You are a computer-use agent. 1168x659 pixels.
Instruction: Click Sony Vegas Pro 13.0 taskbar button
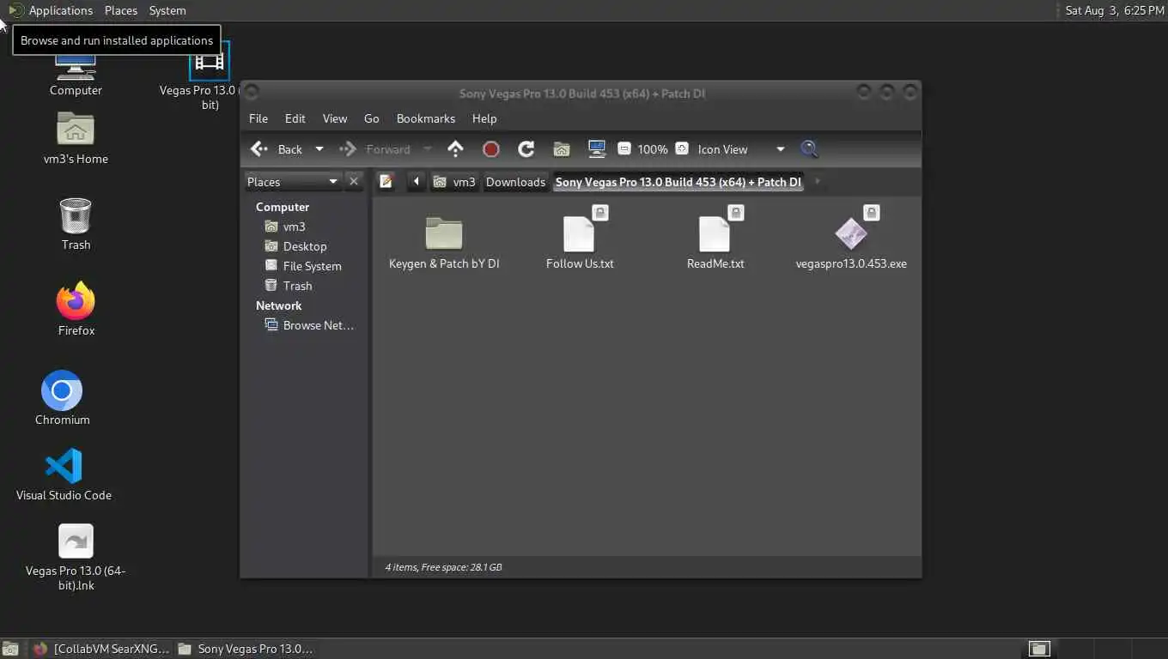coord(246,649)
